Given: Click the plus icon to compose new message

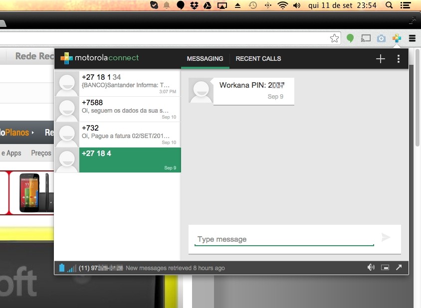Looking at the screenshot, I should coord(381,59).
